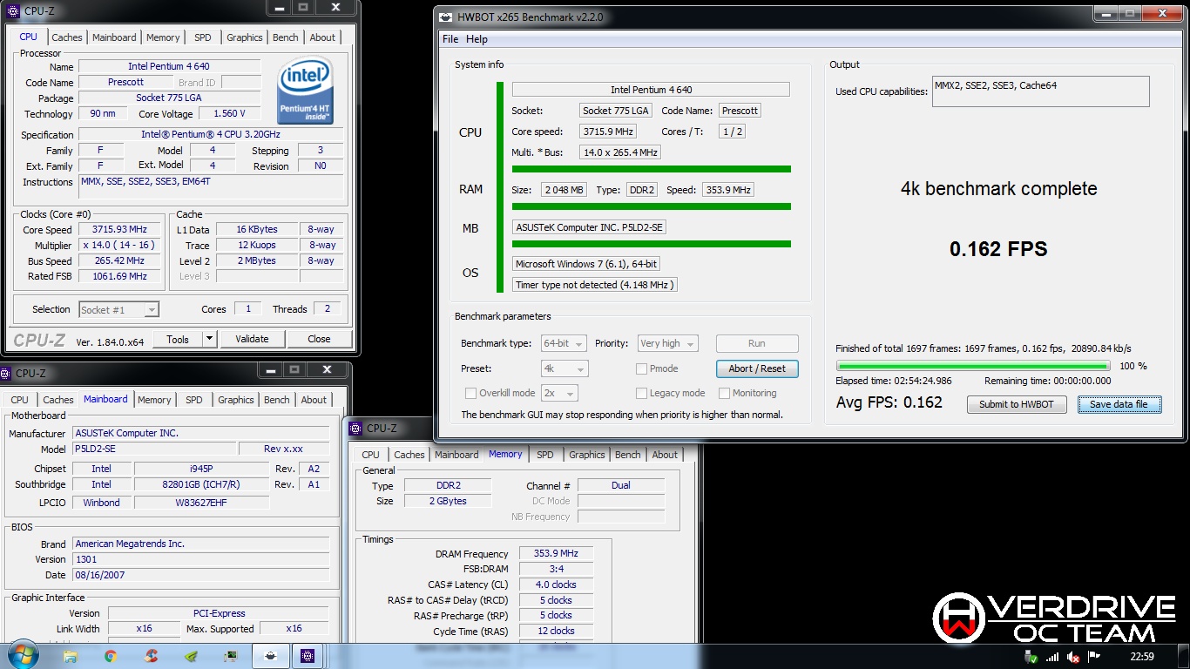Click the 0.162 FPS benchmark result

[998, 249]
